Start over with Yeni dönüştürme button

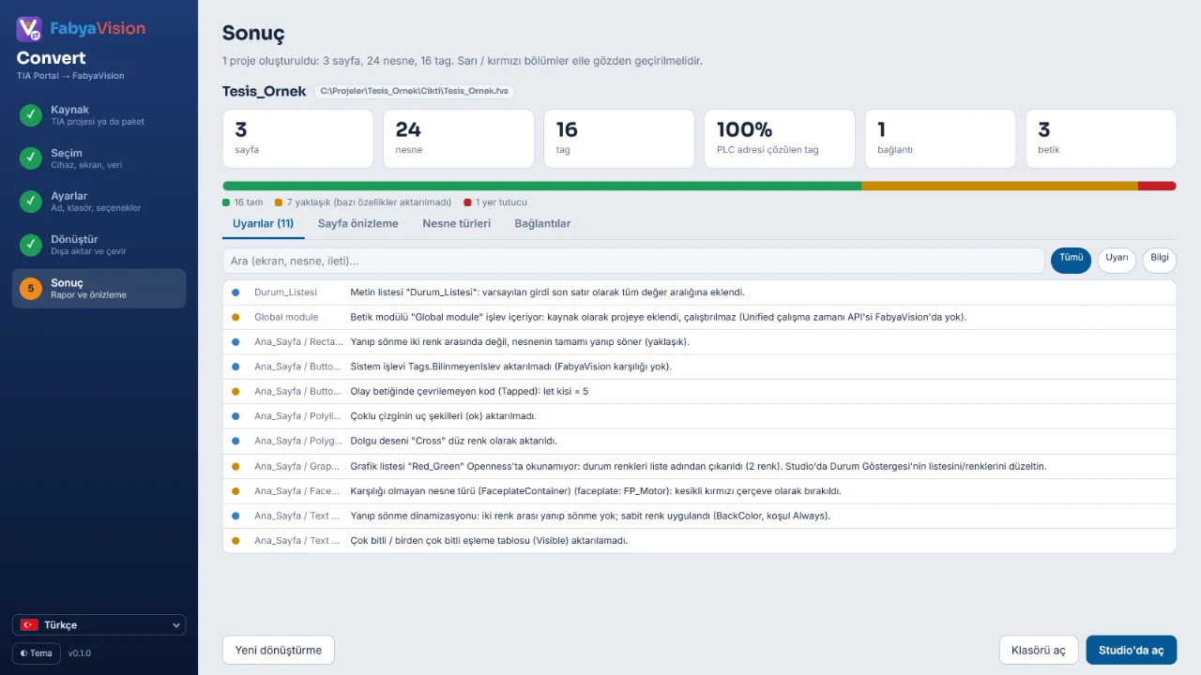(x=279, y=650)
